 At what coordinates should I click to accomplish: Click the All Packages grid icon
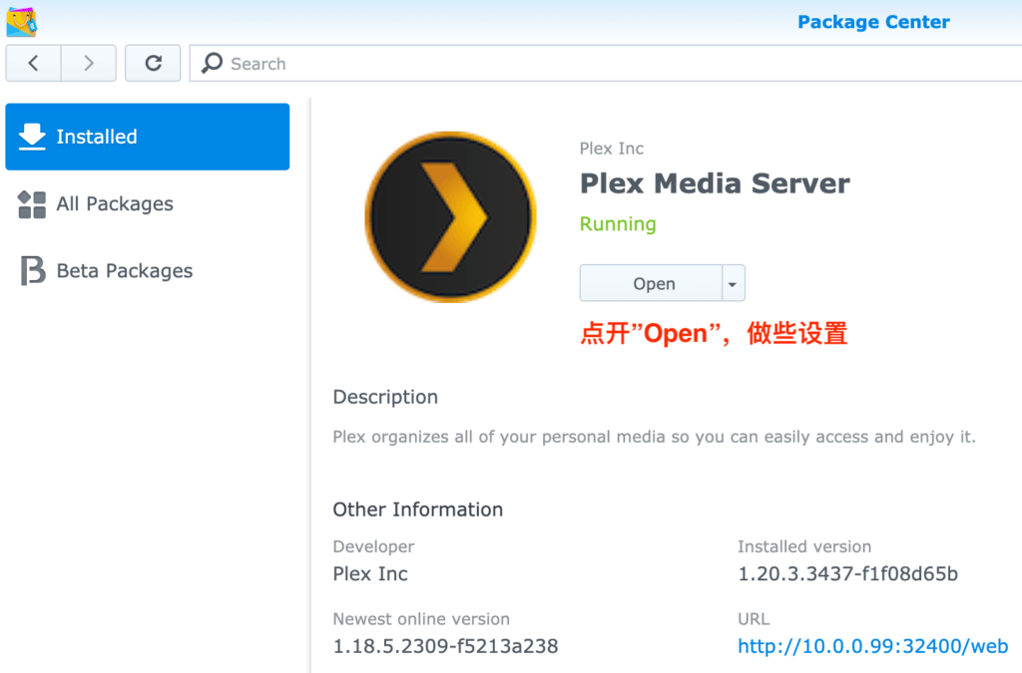tap(32, 204)
